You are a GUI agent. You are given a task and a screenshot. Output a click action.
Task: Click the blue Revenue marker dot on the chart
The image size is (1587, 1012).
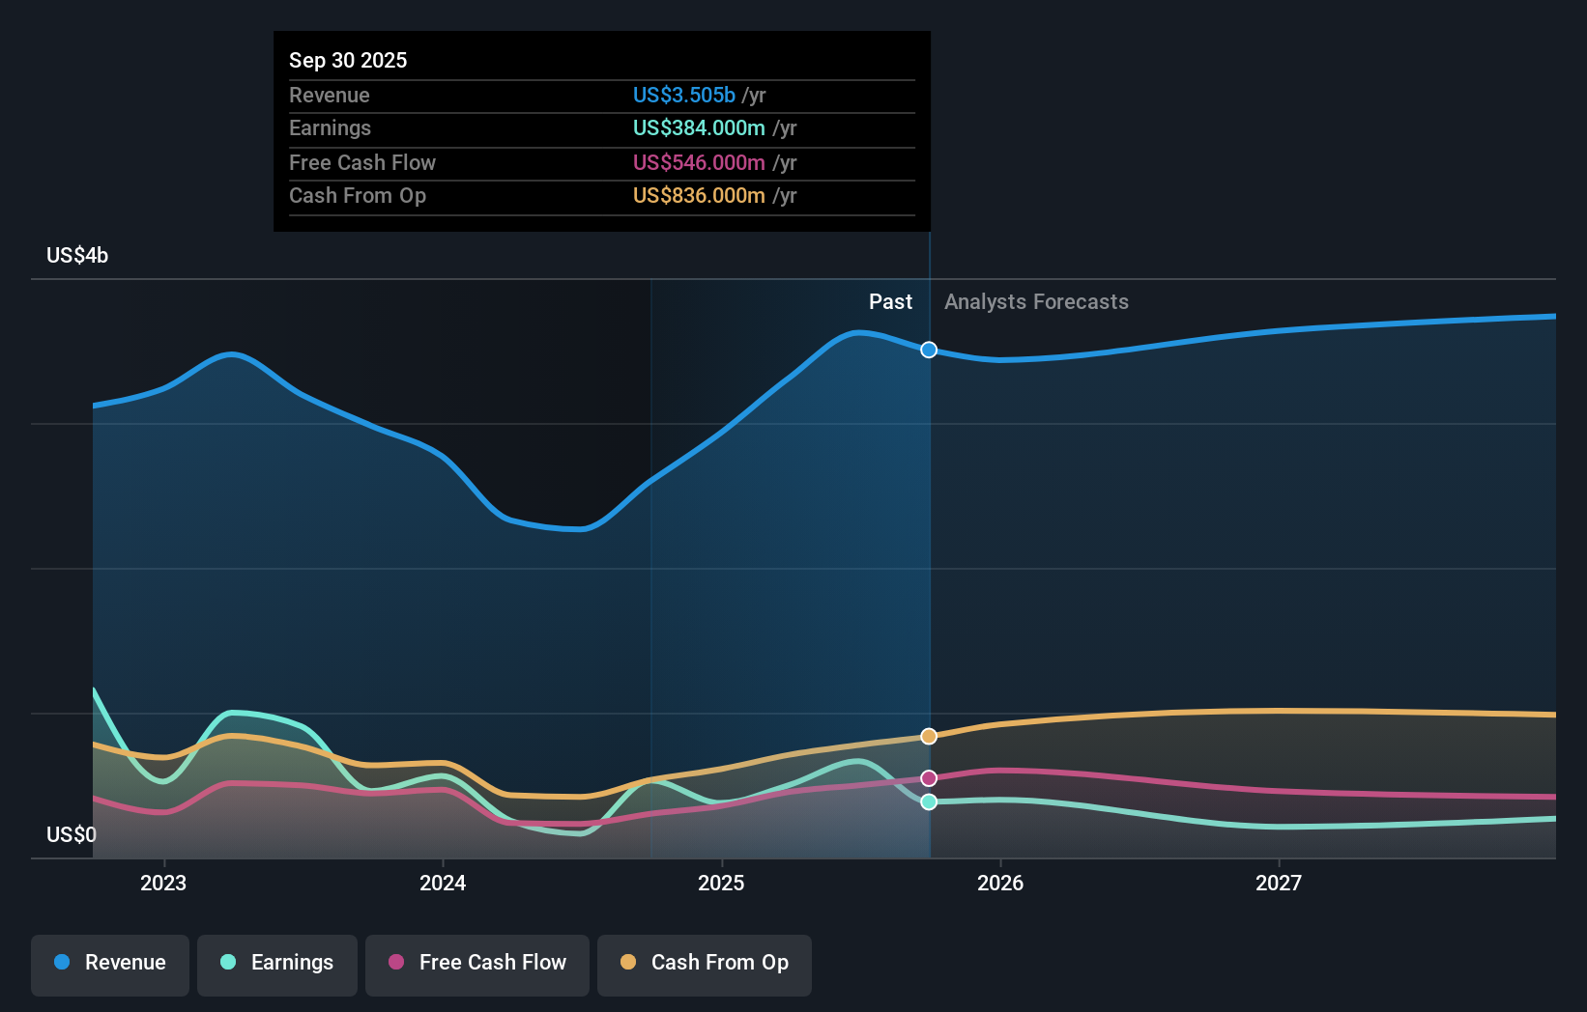[x=929, y=351]
